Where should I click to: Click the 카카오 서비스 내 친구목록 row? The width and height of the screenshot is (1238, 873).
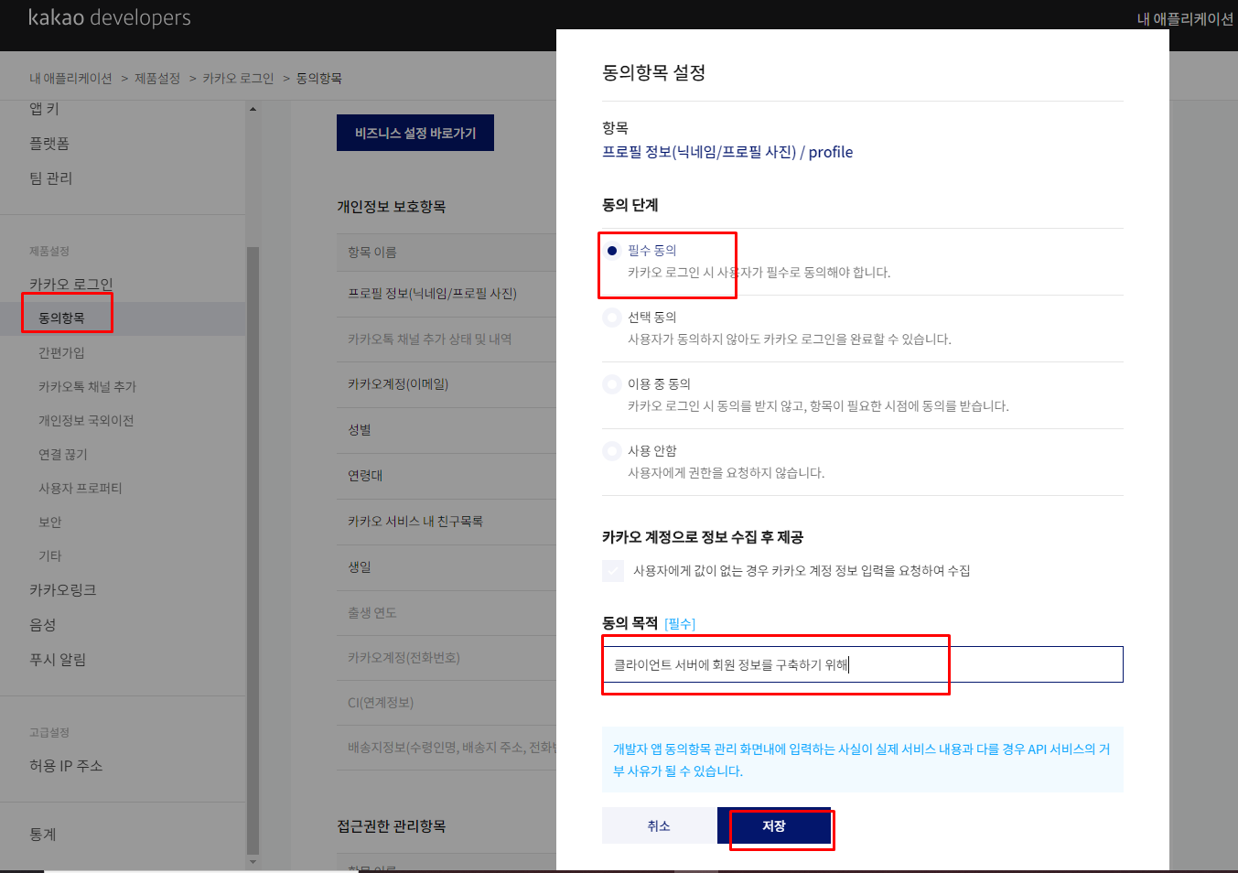(x=447, y=522)
